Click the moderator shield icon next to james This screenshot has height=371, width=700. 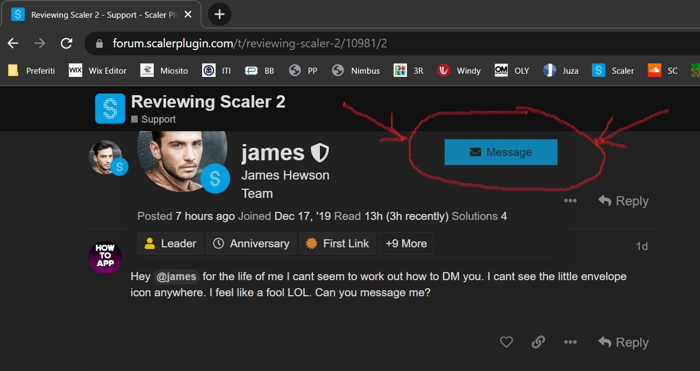pos(320,153)
